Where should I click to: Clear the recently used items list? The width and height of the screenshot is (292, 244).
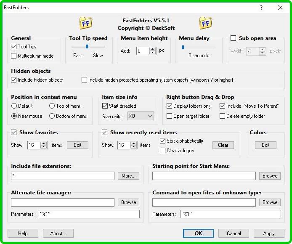pyautogui.click(x=223, y=145)
